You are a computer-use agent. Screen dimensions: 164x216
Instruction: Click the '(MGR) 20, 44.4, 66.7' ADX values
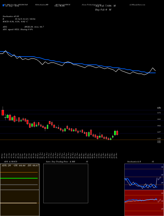point(34,27)
